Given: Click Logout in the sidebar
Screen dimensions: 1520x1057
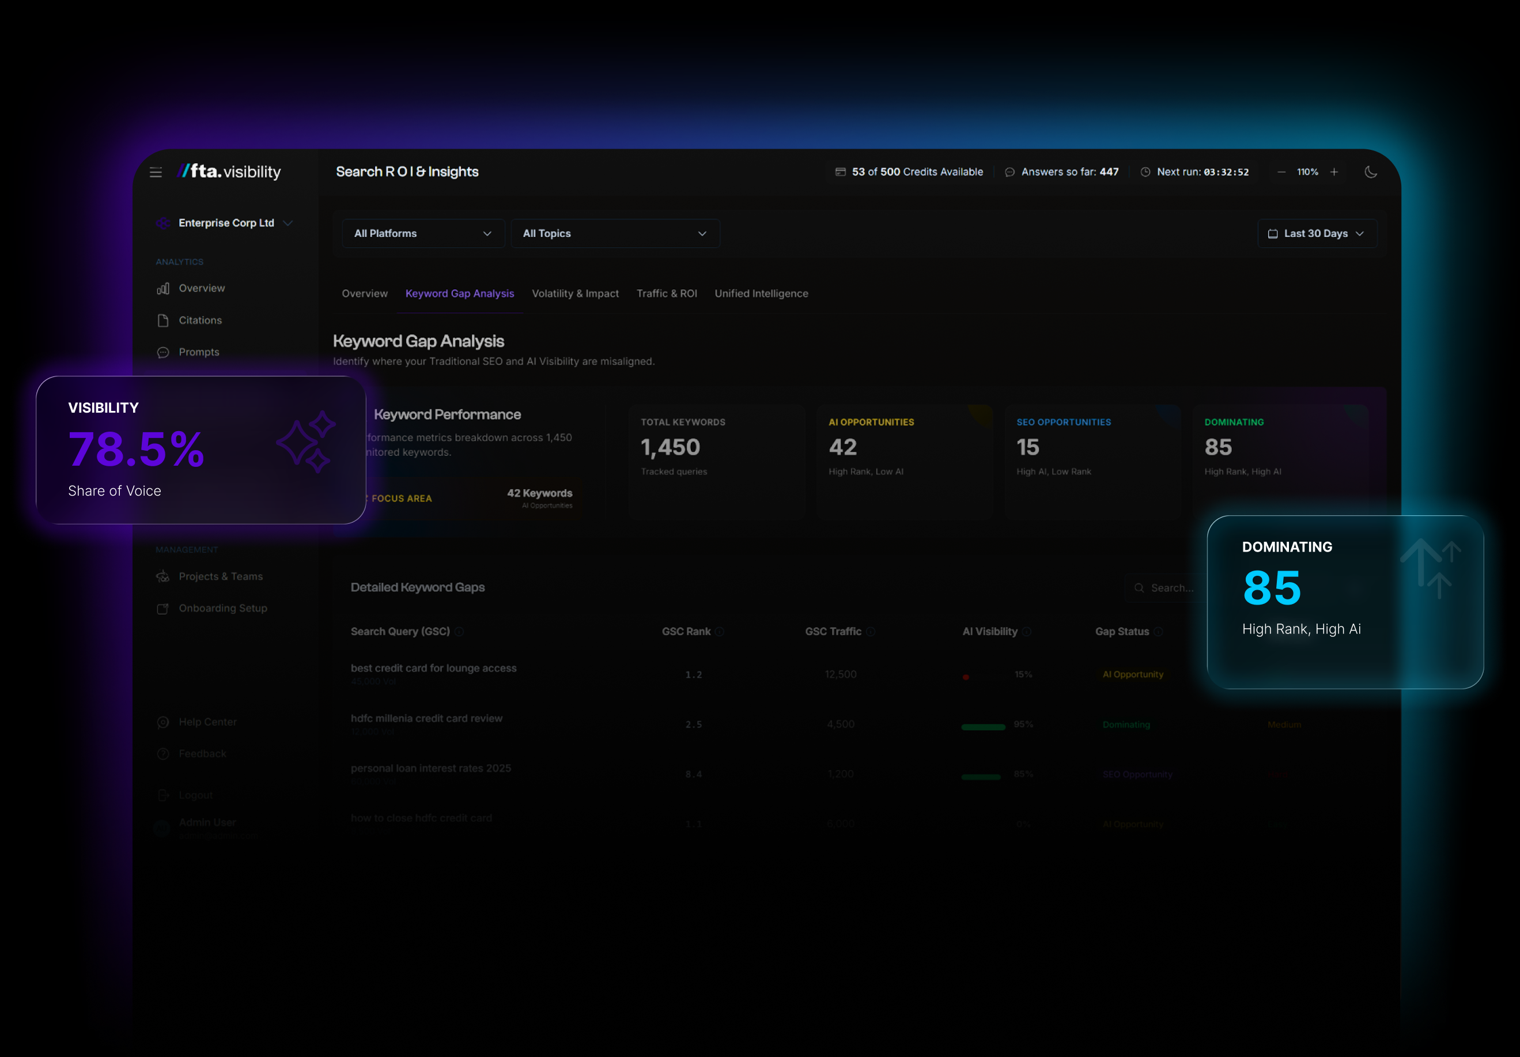Looking at the screenshot, I should coord(195,795).
